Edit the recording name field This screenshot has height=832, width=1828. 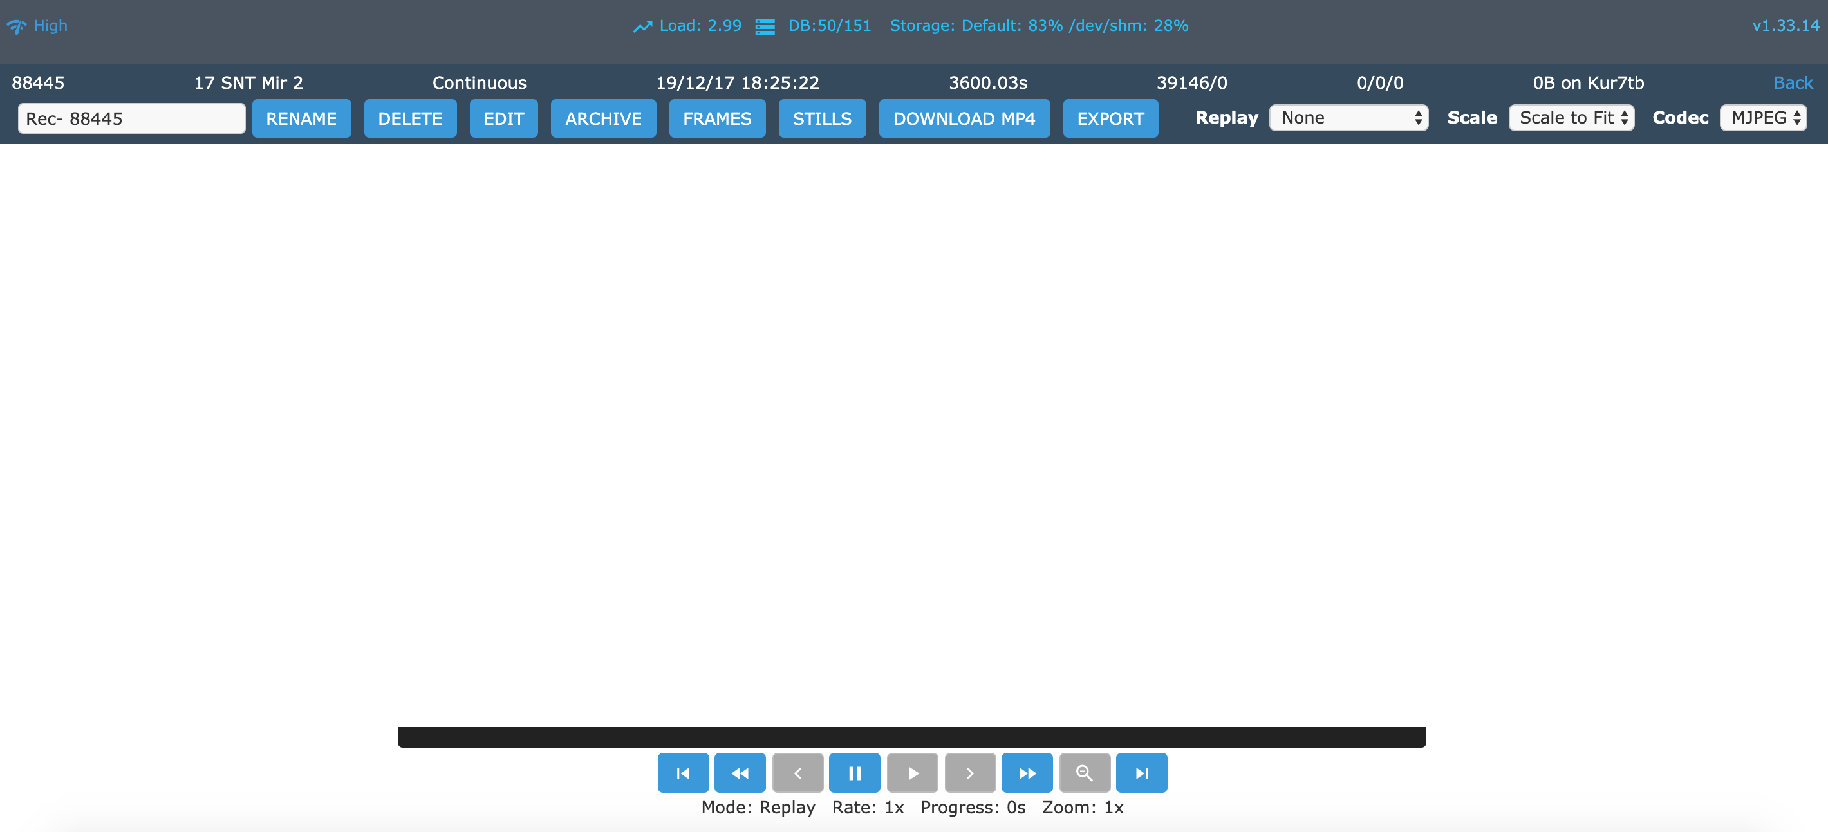coord(131,118)
